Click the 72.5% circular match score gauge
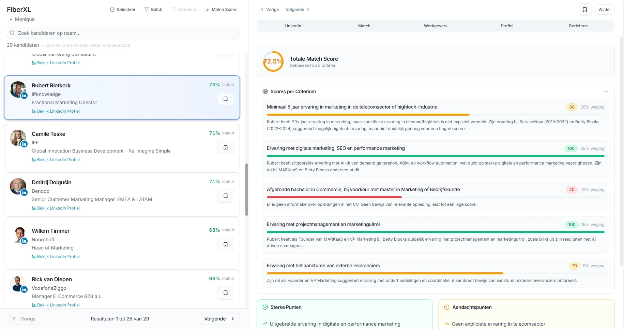The width and height of the screenshot is (624, 329). tap(273, 61)
